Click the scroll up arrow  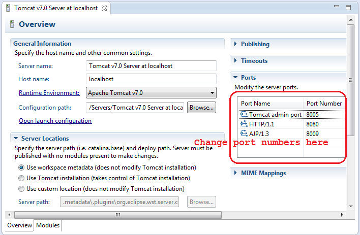(351, 20)
